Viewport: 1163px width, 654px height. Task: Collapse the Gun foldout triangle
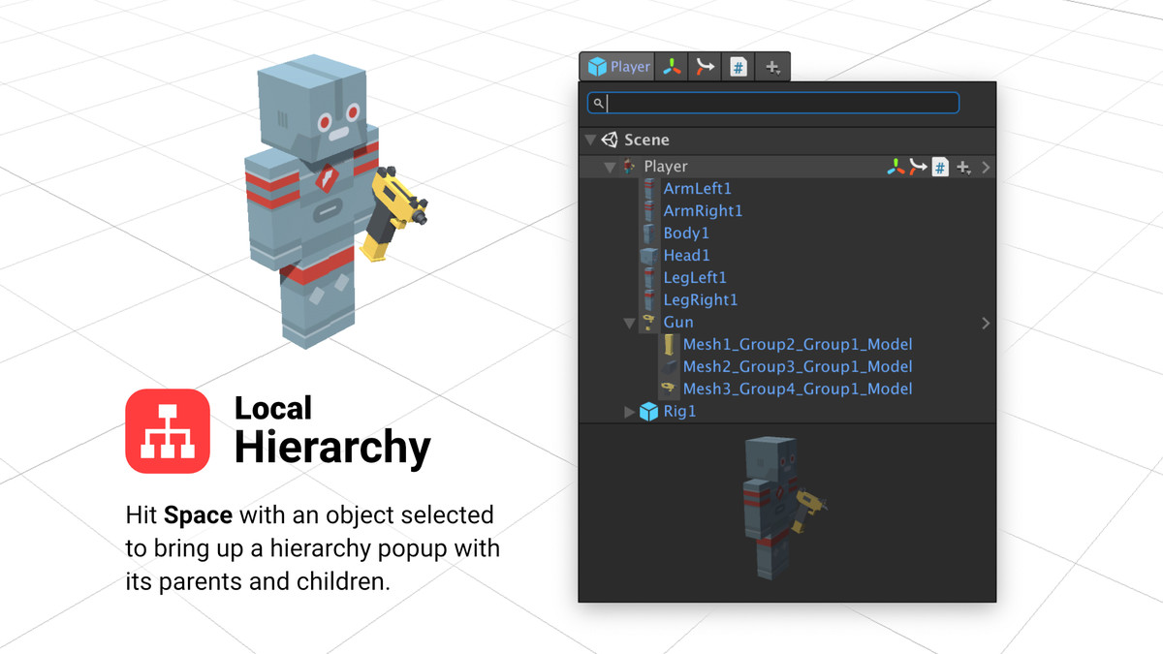629,323
